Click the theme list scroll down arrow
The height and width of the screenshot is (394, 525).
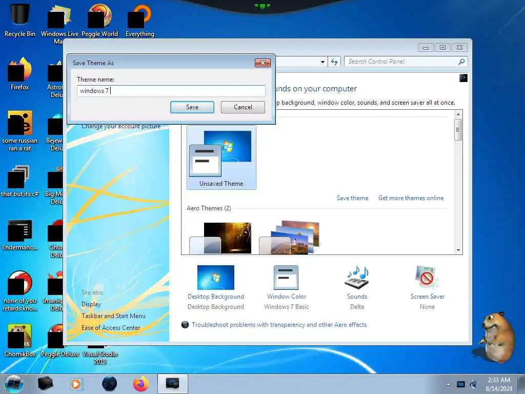pyautogui.click(x=458, y=250)
